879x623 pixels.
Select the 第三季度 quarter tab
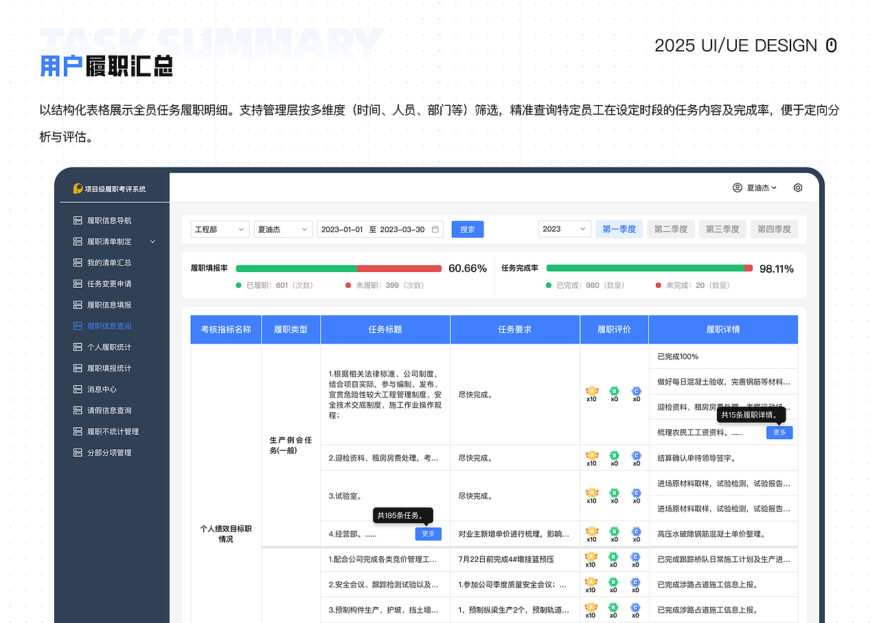[x=722, y=229]
